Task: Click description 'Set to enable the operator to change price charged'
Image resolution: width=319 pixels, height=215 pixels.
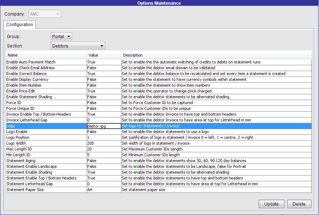Action: coord(167,91)
